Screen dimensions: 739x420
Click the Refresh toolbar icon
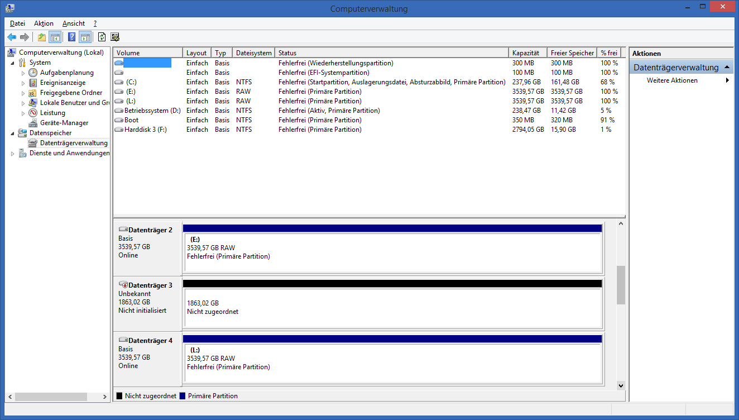tap(102, 37)
